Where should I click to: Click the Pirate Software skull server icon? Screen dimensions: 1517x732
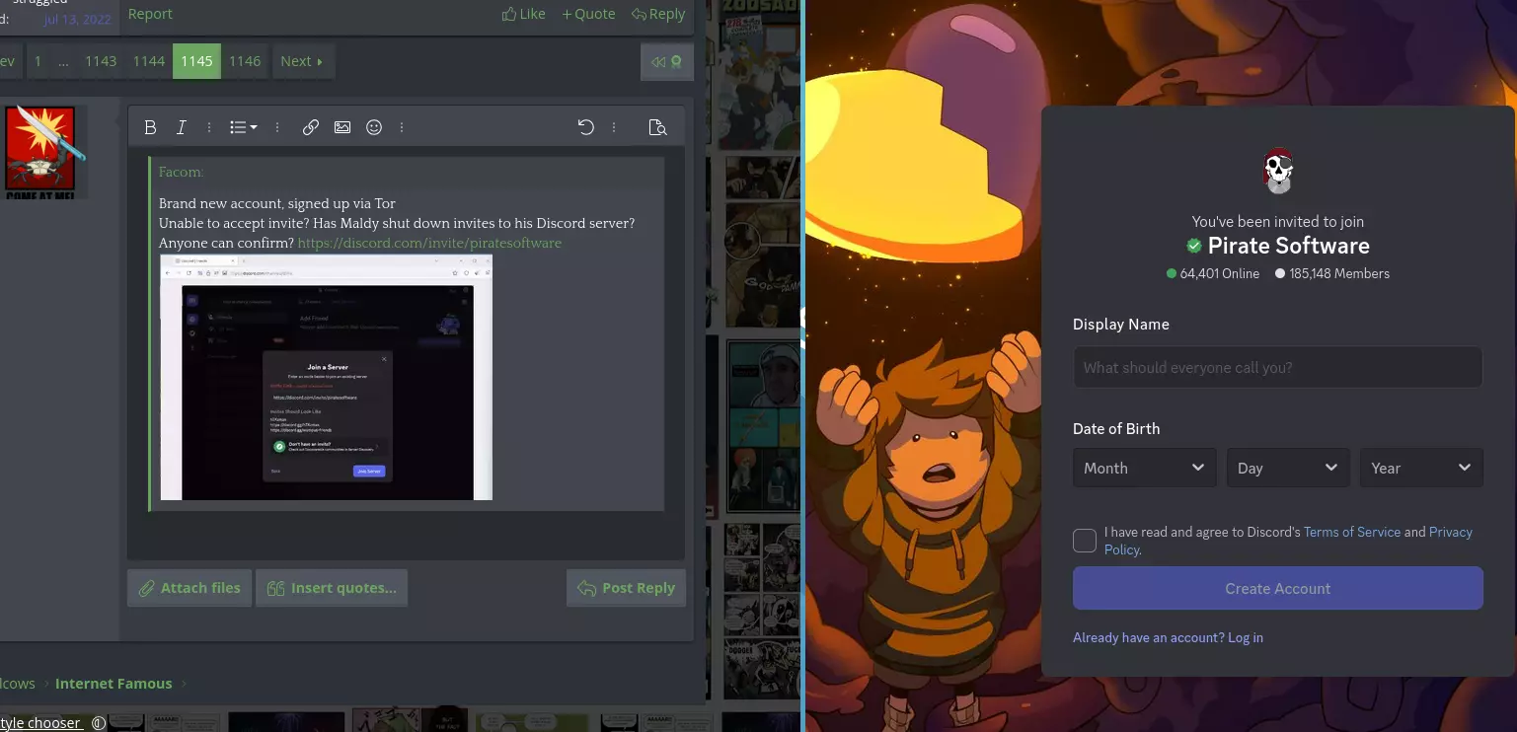point(1278,171)
